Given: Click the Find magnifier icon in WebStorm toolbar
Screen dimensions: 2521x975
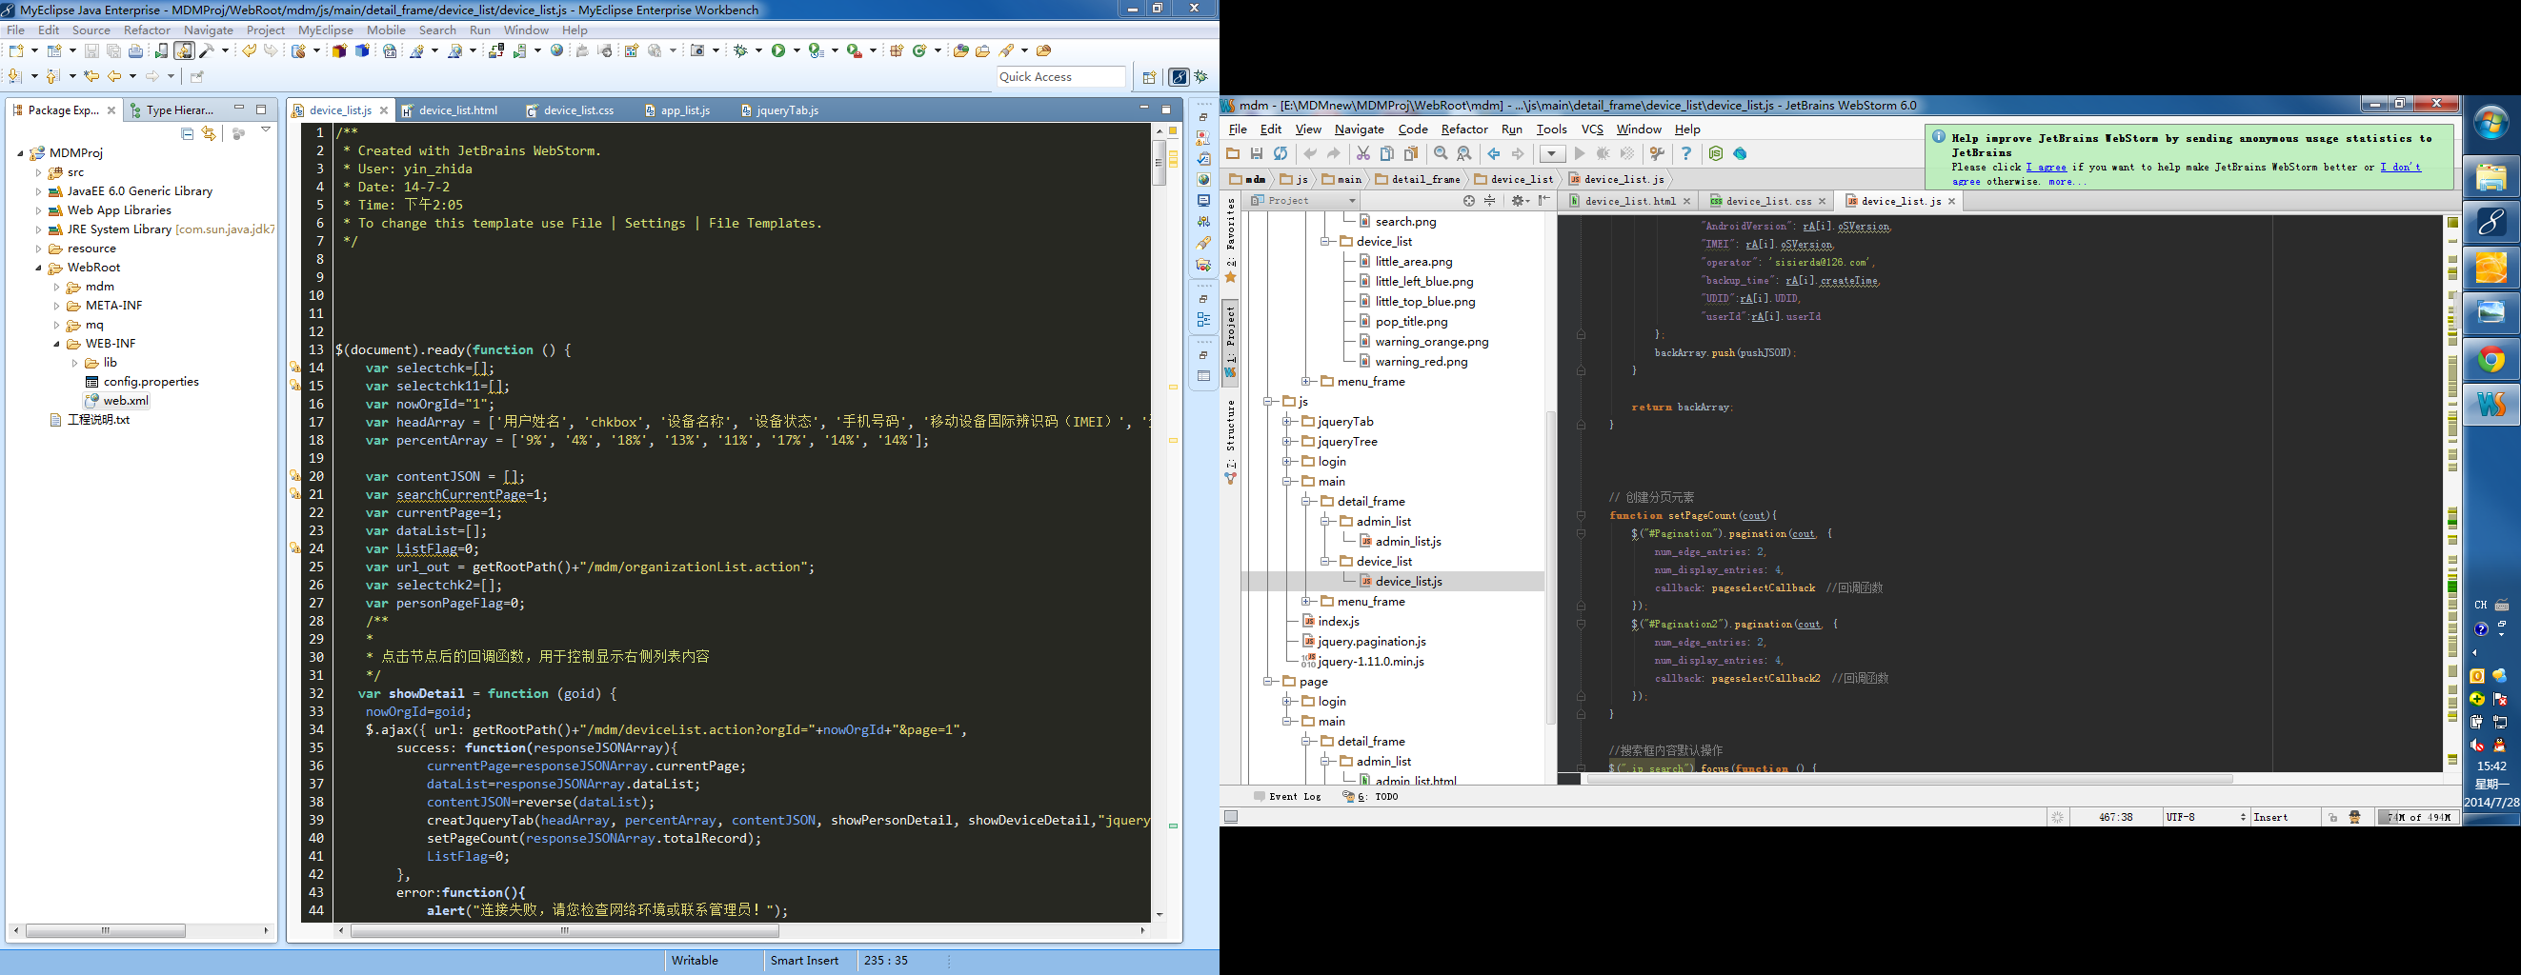Looking at the screenshot, I should pyautogui.click(x=1441, y=153).
